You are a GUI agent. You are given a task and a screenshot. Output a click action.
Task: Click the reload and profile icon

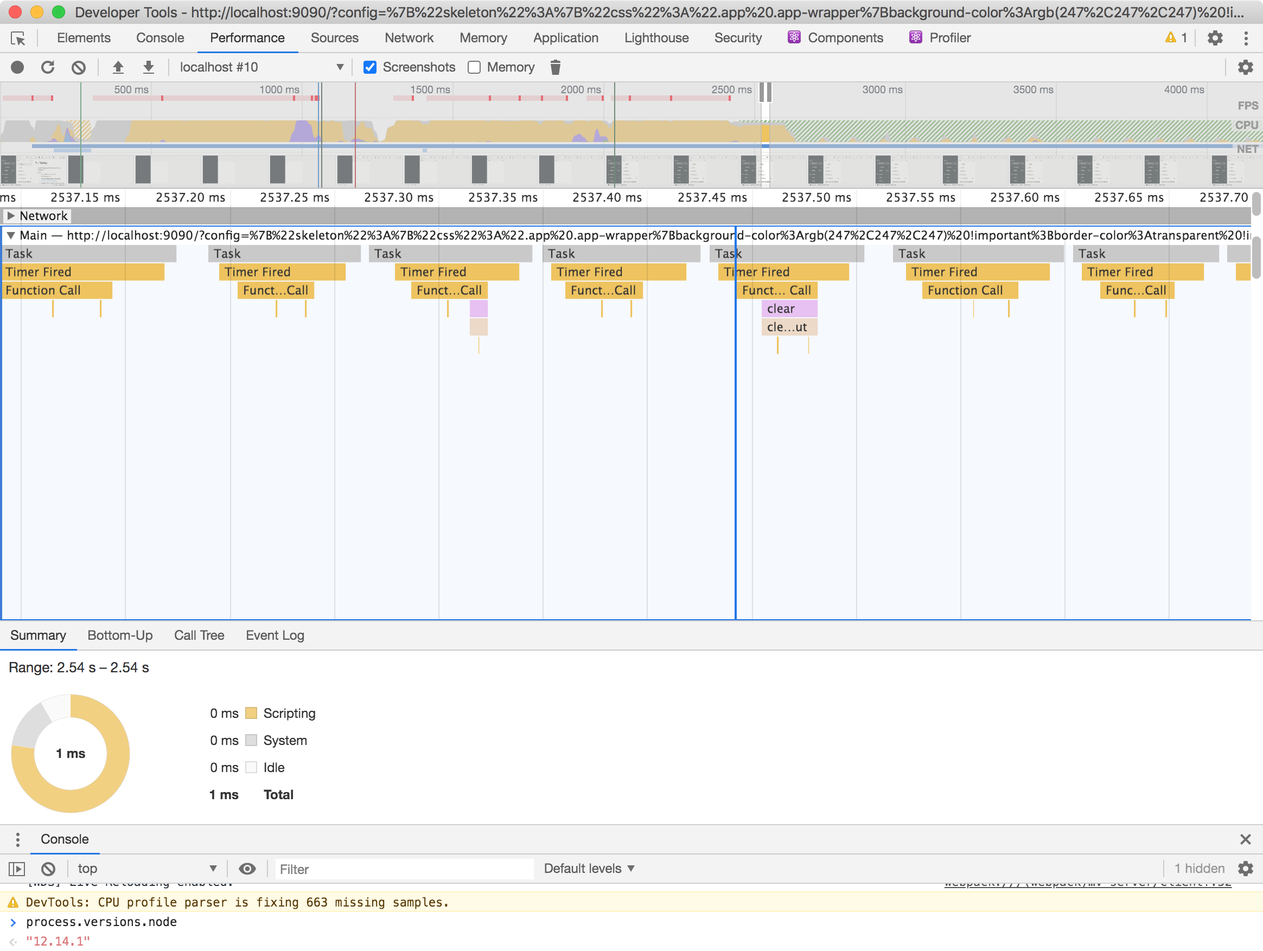tap(48, 67)
